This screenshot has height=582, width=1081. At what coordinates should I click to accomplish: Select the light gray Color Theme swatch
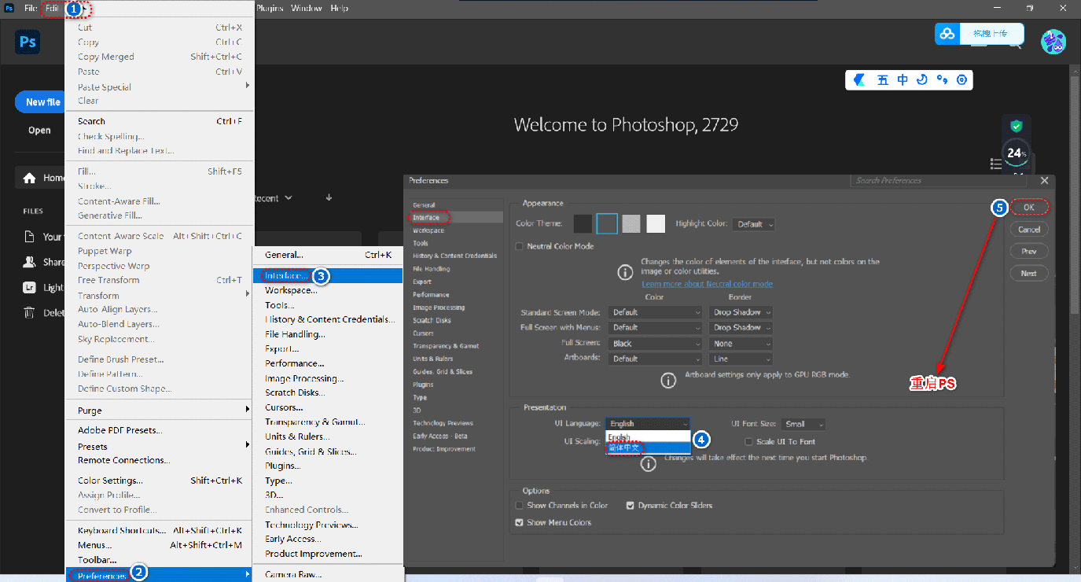(631, 224)
